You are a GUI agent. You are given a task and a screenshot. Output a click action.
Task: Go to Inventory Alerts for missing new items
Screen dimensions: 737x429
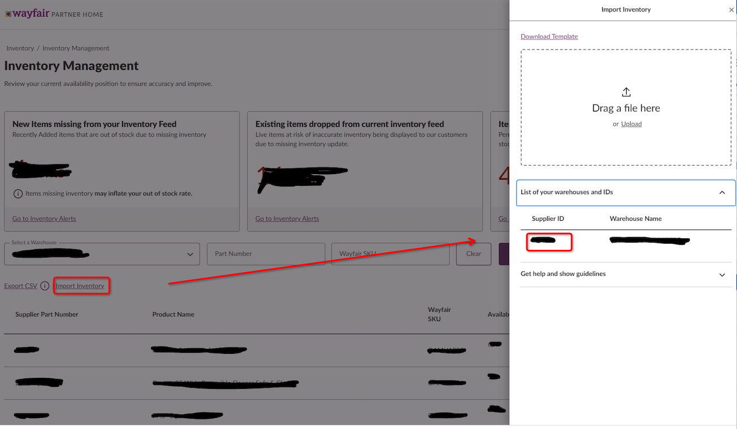pos(43,218)
